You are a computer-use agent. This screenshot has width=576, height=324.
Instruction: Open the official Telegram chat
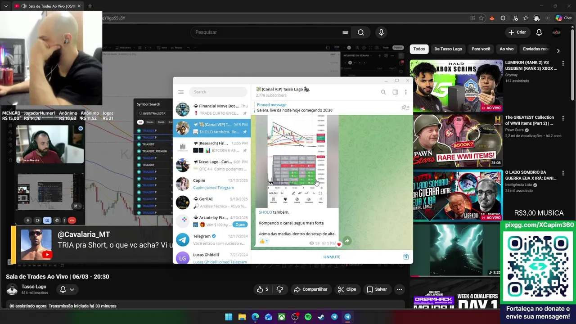pyautogui.click(x=211, y=240)
